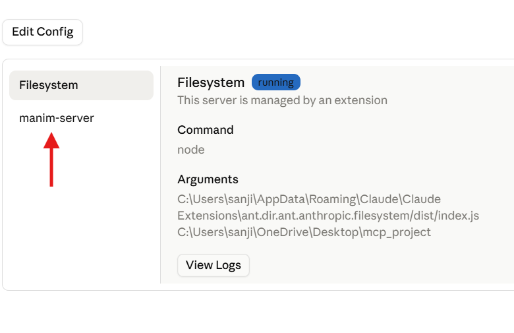
Task: Click the filesystem/dist/index.js argument line
Action: tap(328, 216)
